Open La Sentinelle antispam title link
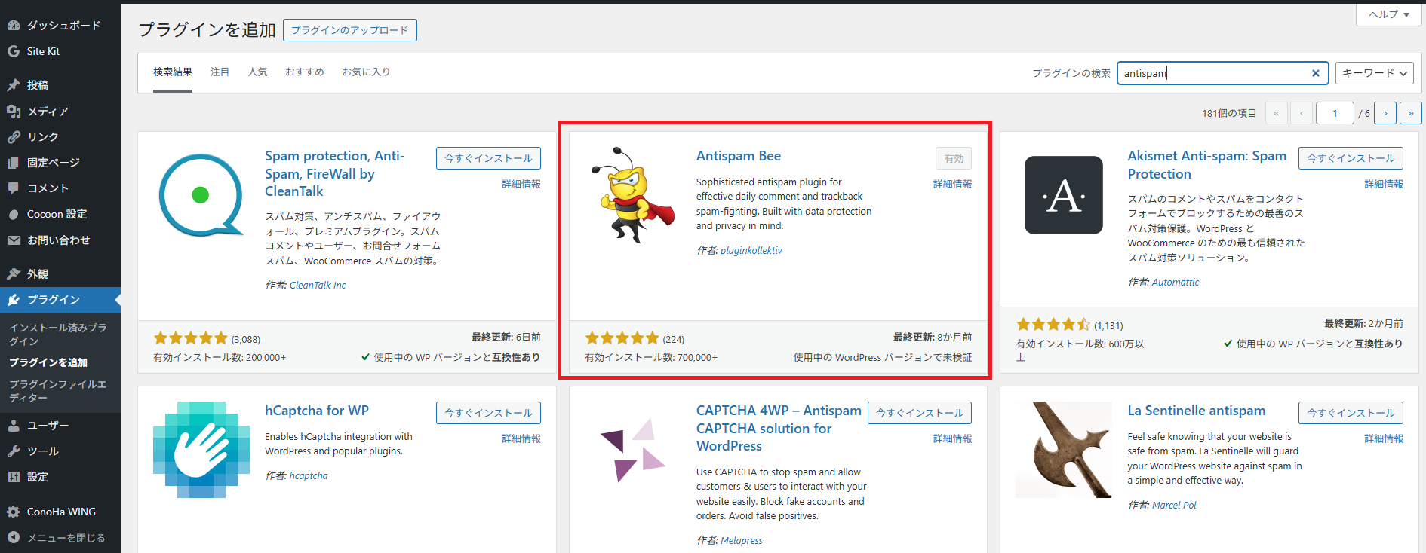The image size is (1426, 553). [x=1197, y=411]
